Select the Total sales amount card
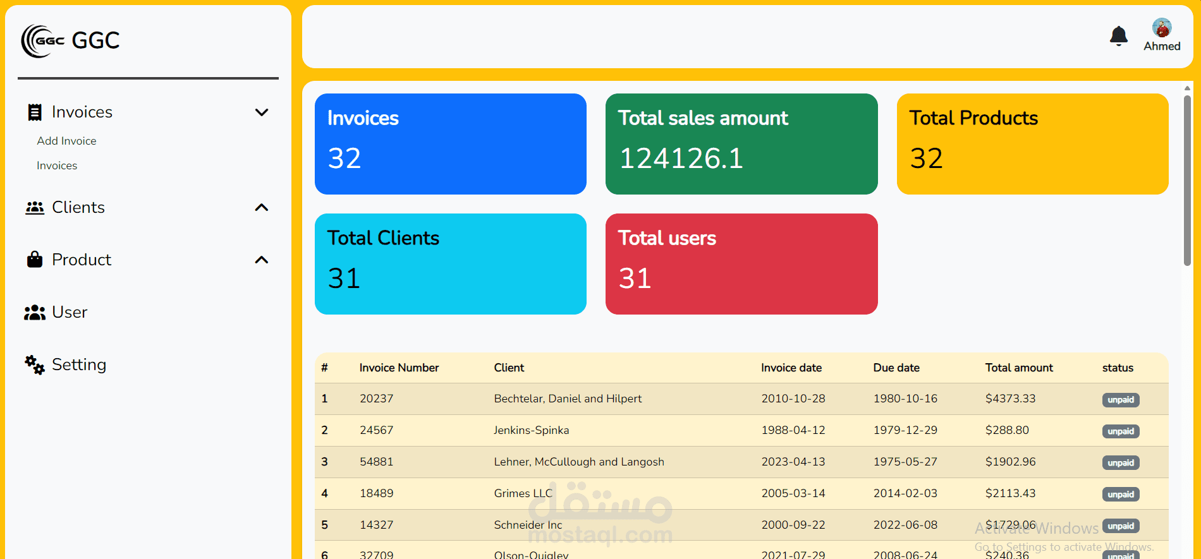 741,144
